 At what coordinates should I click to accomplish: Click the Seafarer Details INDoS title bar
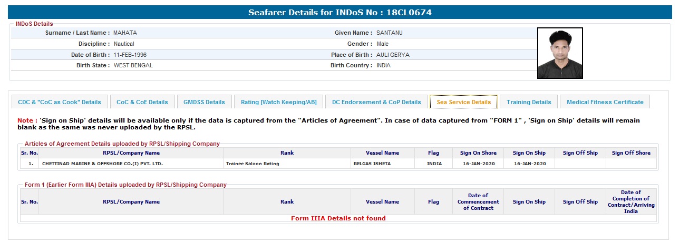pyautogui.click(x=340, y=12)
